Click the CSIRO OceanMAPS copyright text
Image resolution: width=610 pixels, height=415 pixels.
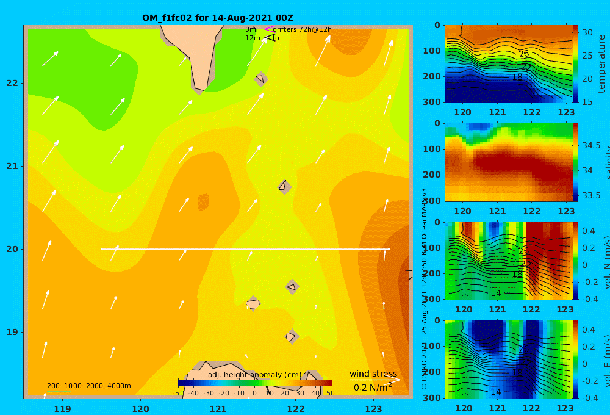pos(425,289)
